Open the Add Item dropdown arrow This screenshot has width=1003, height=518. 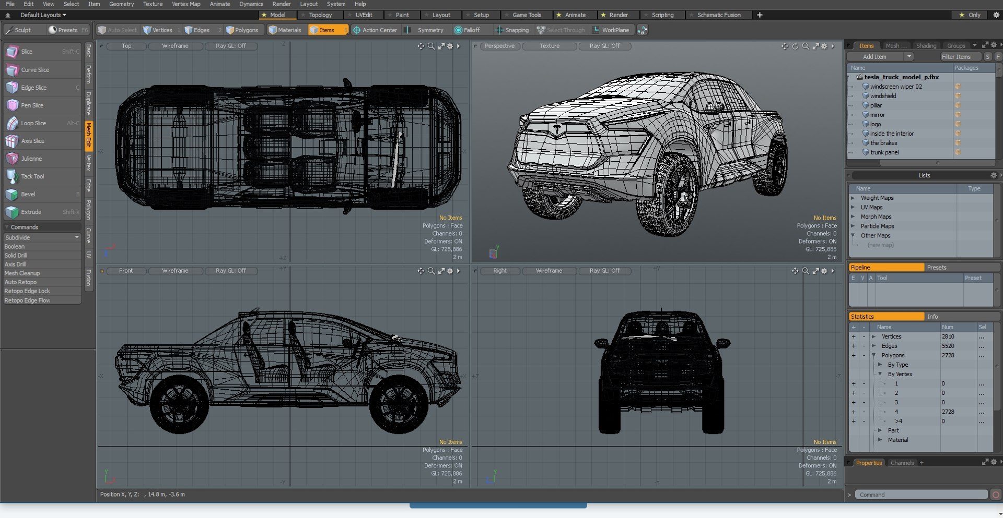909,57
